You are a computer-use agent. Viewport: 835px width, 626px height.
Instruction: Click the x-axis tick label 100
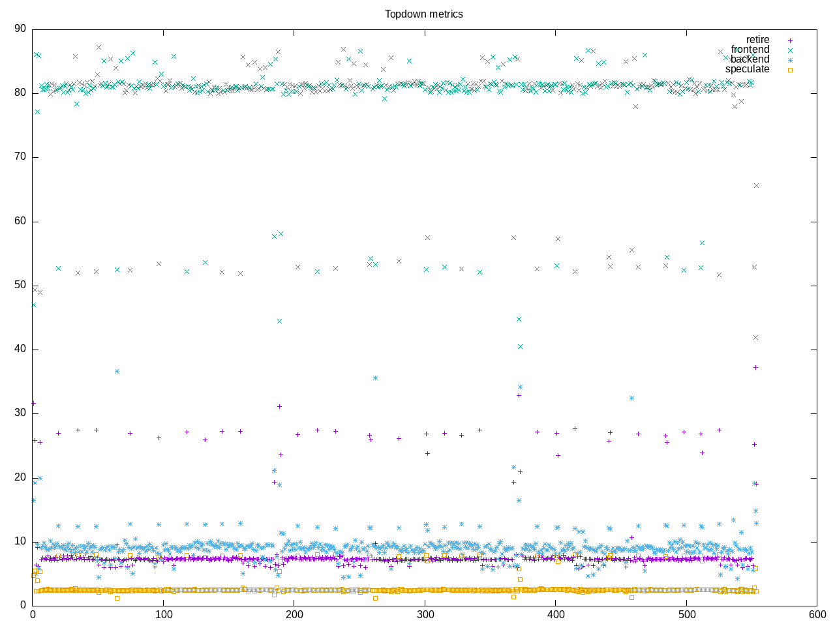tap(163, 614)
